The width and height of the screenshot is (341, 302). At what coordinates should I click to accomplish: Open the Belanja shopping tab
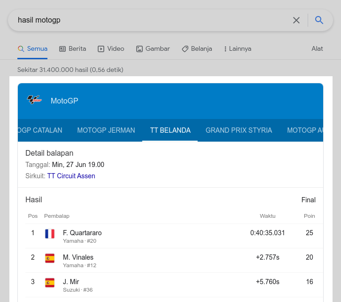[x=197, y=49]
